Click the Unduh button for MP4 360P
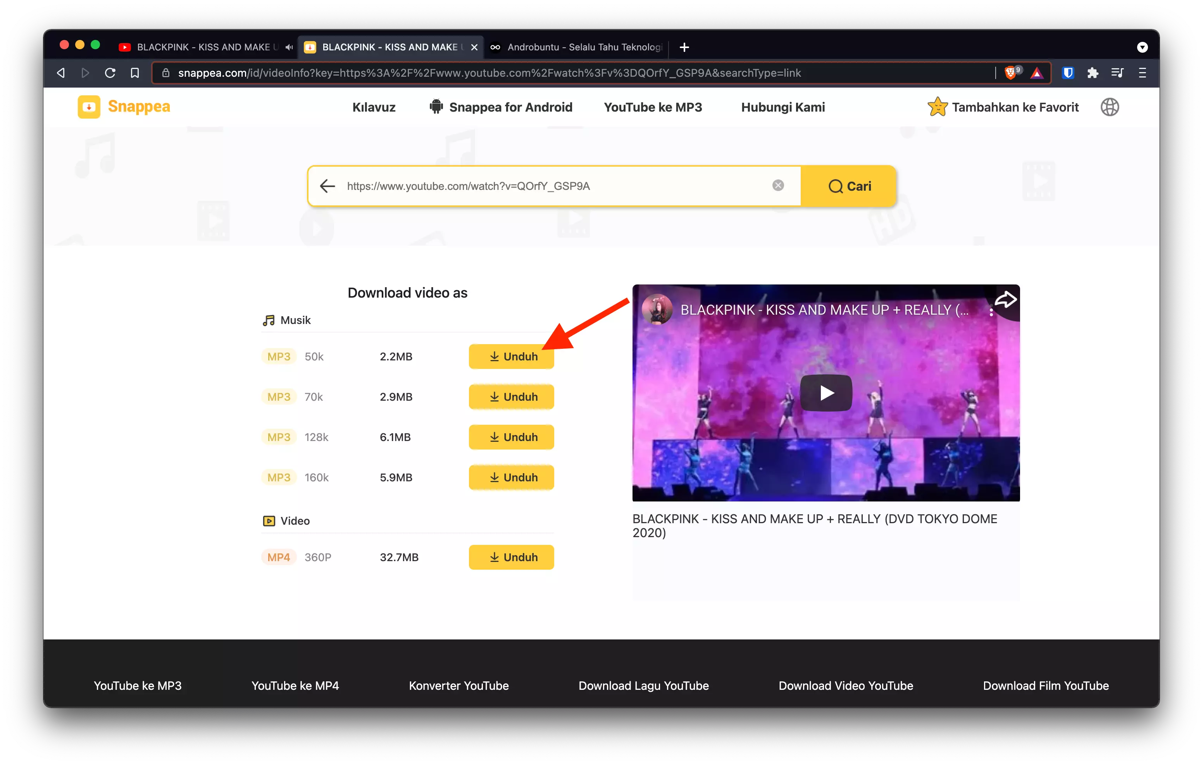 (511, 557)
